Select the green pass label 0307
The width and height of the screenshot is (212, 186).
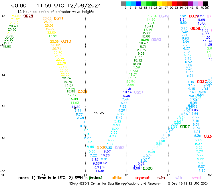coord(185,126)
